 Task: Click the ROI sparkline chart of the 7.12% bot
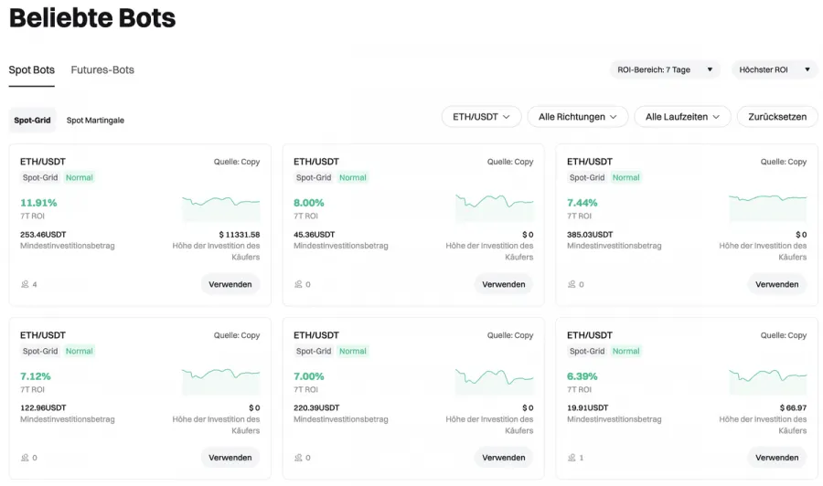(221, 382)
